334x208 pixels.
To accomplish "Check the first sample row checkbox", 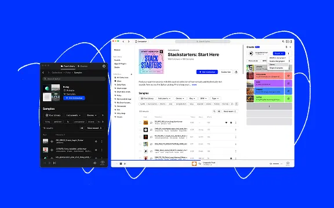I will (140, 122).
